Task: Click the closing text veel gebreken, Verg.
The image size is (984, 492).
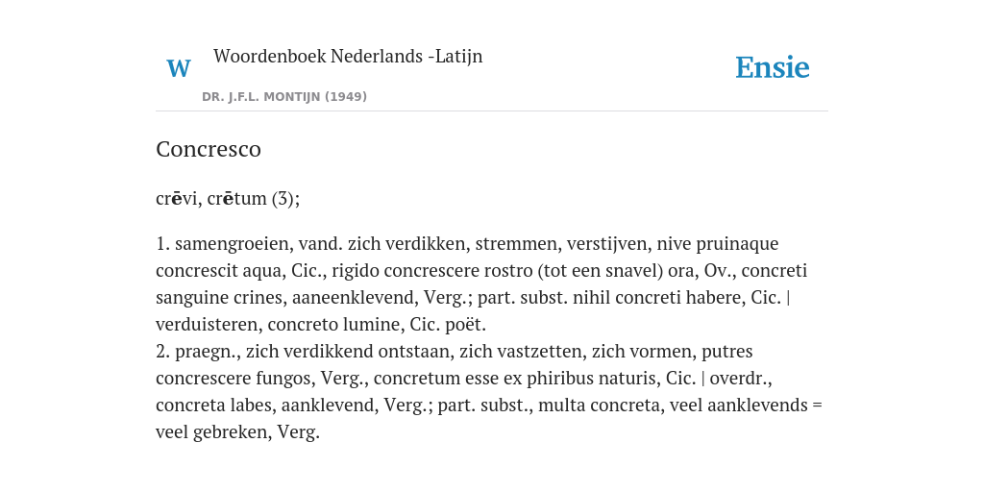Action: [x=238, y=432]
